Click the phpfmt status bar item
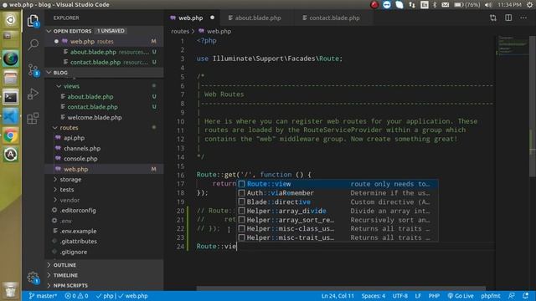 pos(491,296)
